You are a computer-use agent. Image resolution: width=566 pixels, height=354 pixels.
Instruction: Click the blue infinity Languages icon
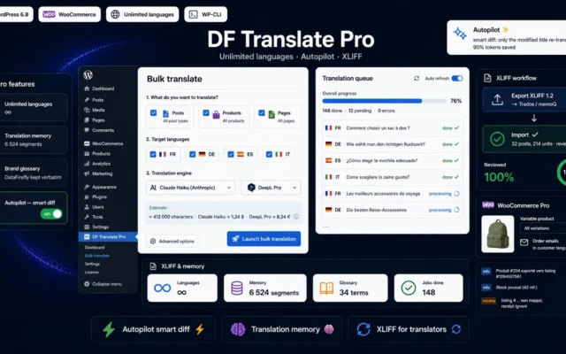(163, 288)
